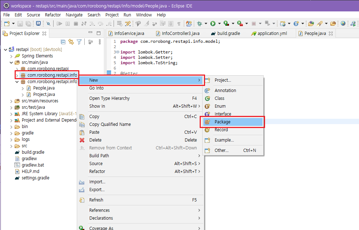Click the Step Return icon
Screen dimensions: 359x230
tap(109, 24)
